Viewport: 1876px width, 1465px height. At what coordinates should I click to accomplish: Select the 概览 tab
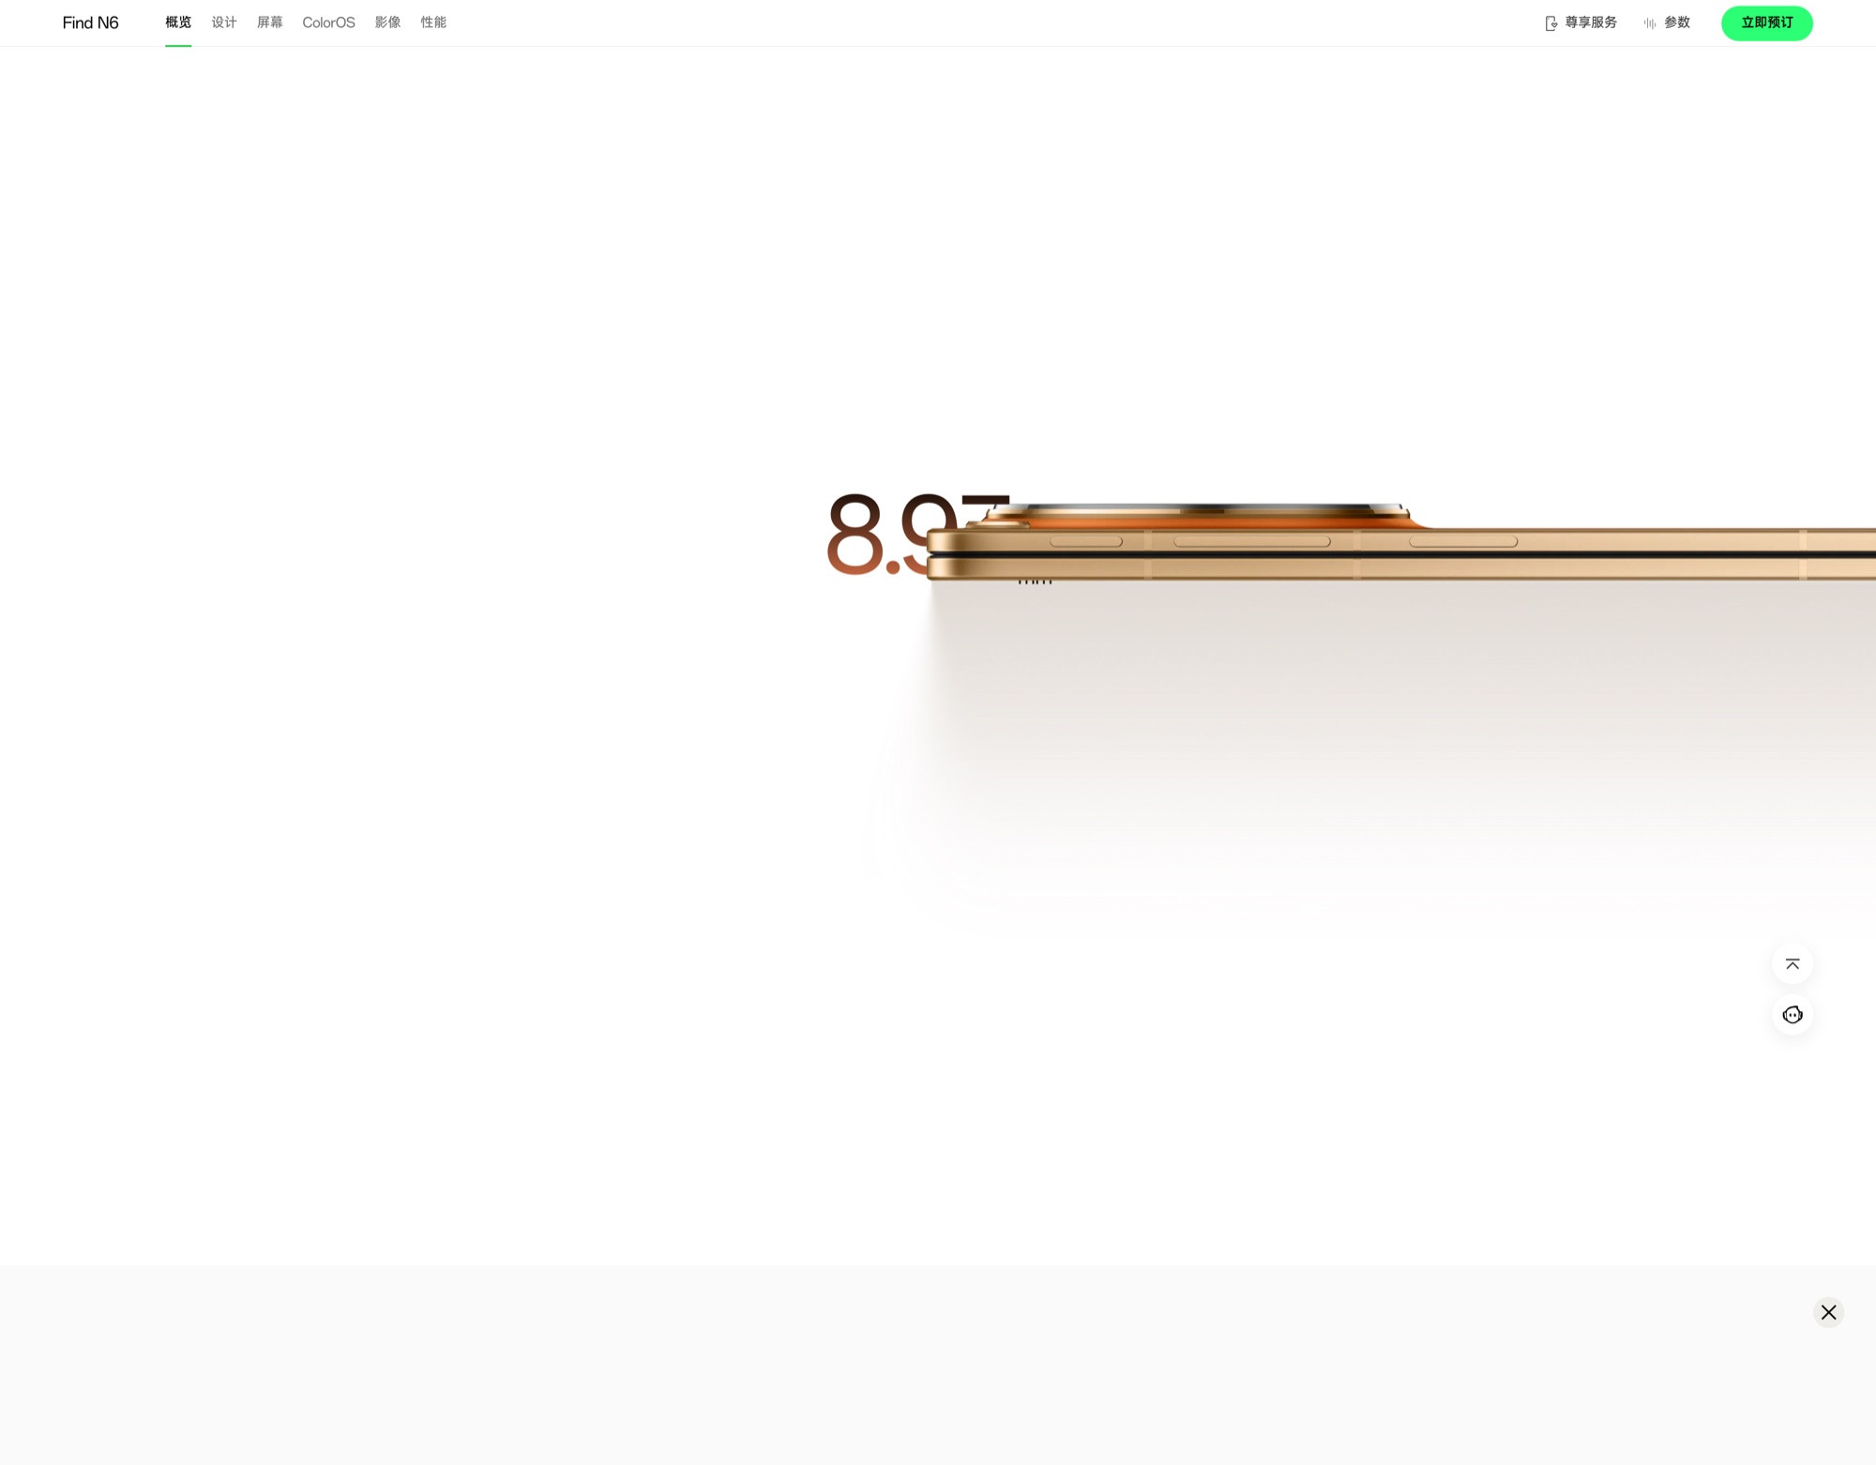click(x=178, y=23)
